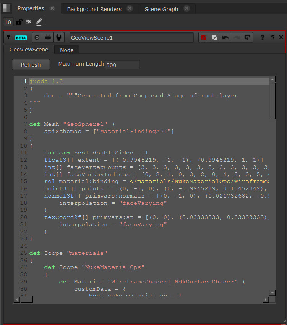Click the black-white gradient tile color icon
The height and width of the screenshot is (325, 287).
tap(215, 37)
